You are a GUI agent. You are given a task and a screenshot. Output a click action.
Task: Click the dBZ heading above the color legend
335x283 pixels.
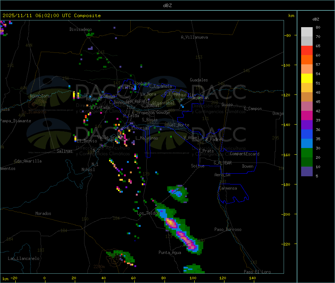point(316,19)
